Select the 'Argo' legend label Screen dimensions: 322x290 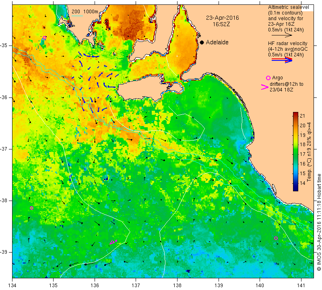pos(277,78)
